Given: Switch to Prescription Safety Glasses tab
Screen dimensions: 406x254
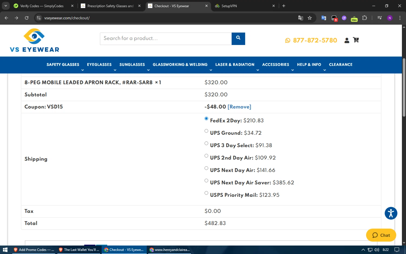Looking at the screenshot, I should coord(110,6).
